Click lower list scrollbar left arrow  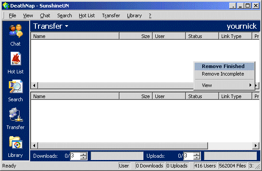pos(34,146)
